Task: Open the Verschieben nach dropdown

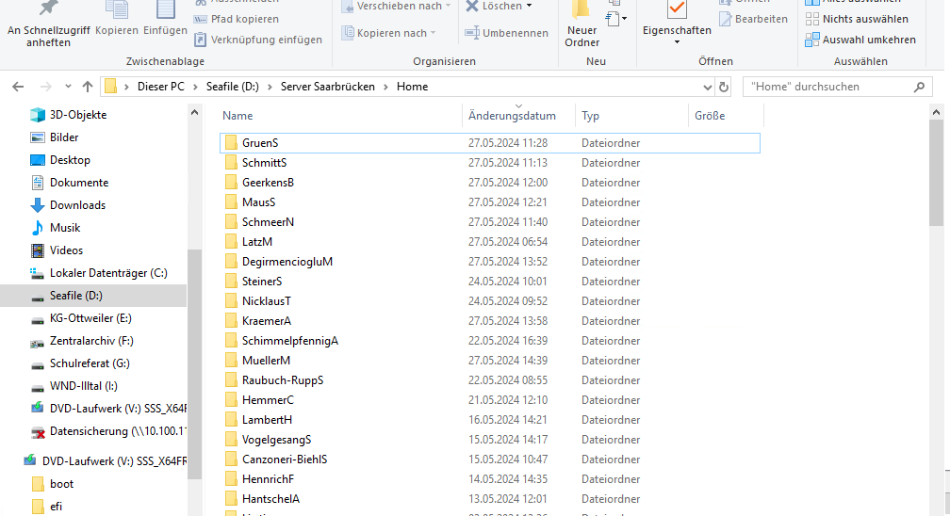Action: point(397,6)
